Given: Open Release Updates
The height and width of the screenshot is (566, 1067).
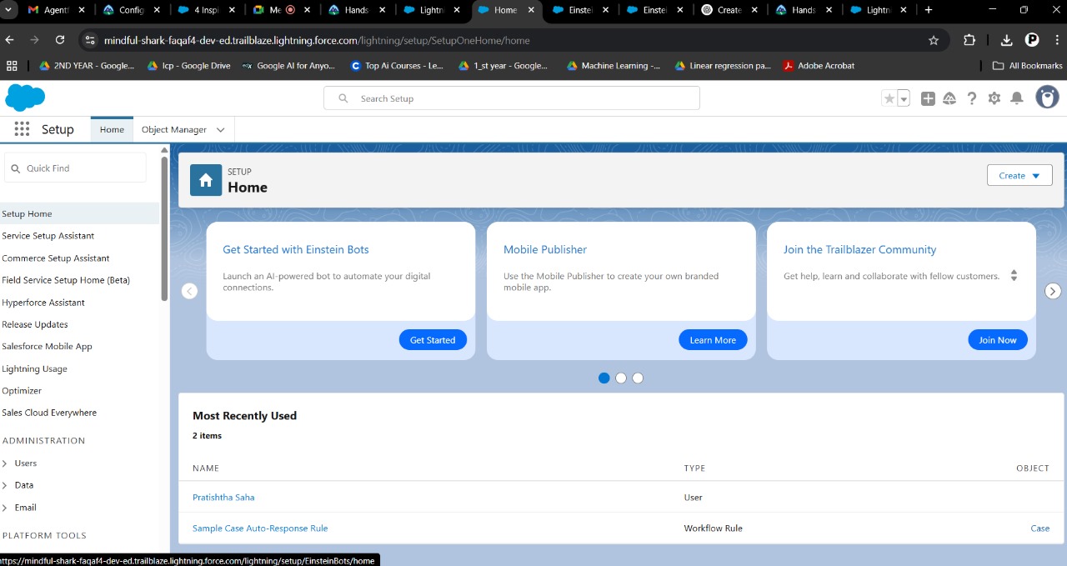Looking at the screenshot, I should (x=35, y=324).
